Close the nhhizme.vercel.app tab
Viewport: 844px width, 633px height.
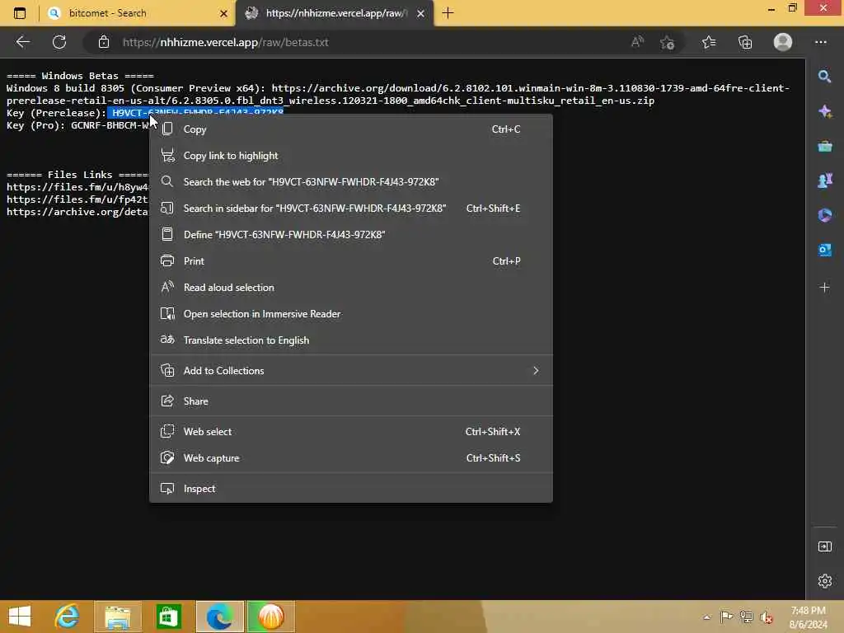tap(421, 13)
